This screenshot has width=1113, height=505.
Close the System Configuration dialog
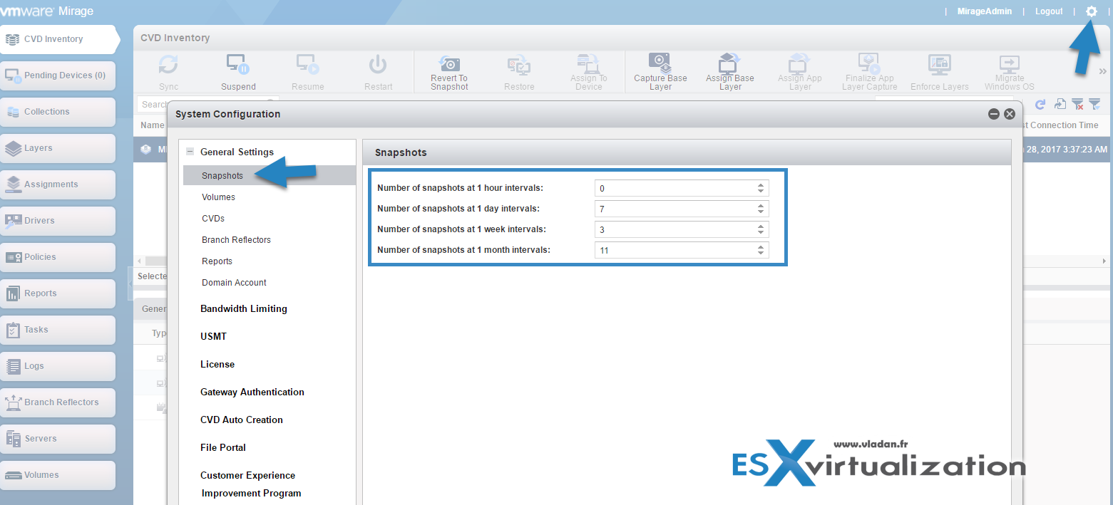(x=1009, y=114)
